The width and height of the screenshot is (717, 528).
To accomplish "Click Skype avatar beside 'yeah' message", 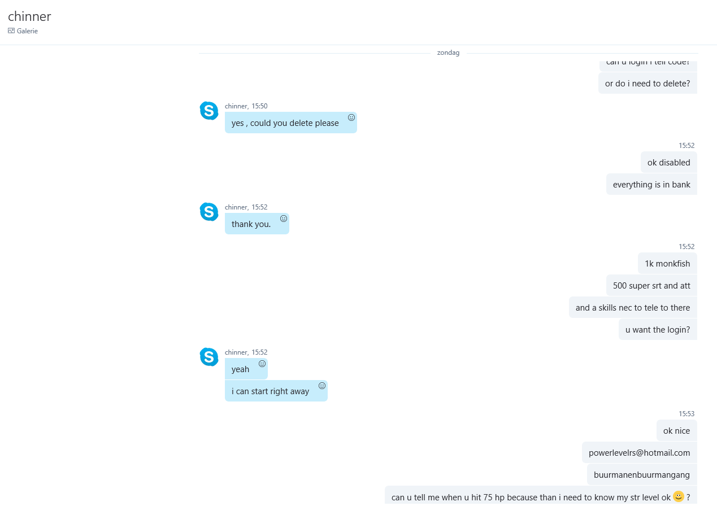I will (x=209, y=357).
